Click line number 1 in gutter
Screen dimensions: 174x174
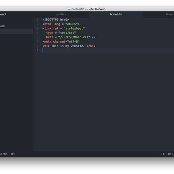click(38, 20)
